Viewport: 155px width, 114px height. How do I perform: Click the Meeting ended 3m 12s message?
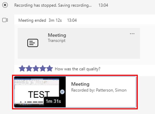(40, 20)
